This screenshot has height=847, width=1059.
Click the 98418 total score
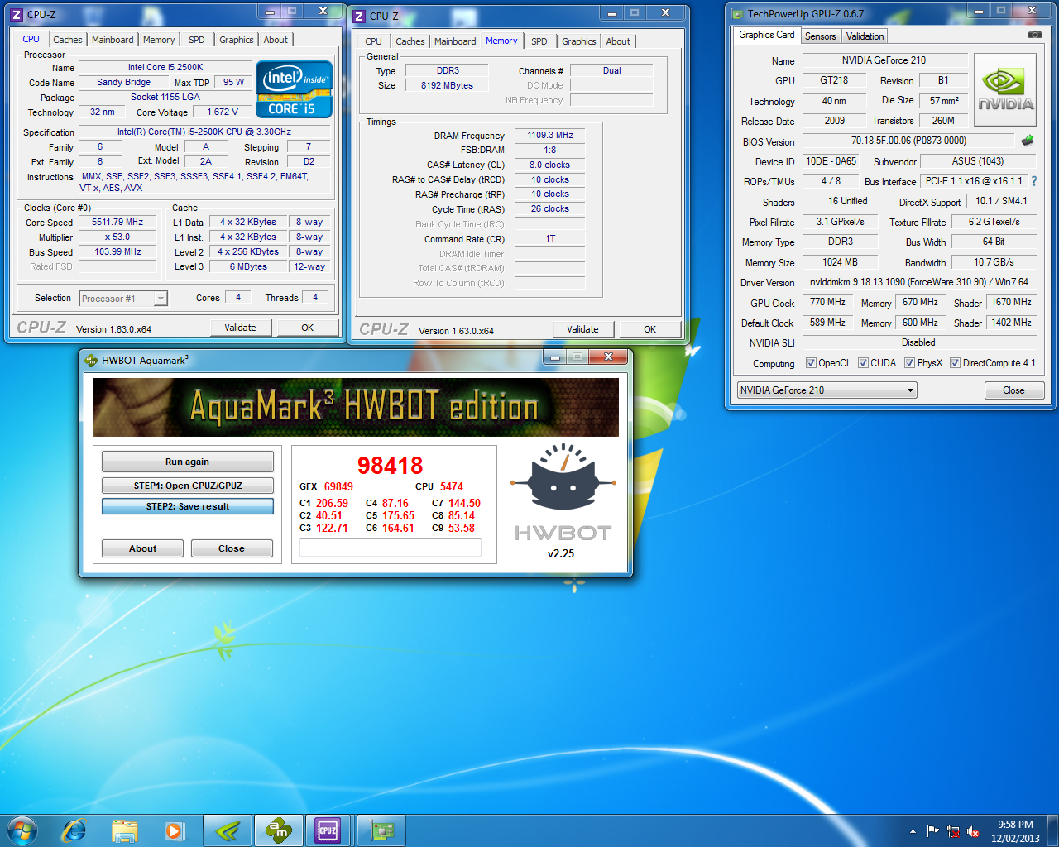[x=390, y=466]
